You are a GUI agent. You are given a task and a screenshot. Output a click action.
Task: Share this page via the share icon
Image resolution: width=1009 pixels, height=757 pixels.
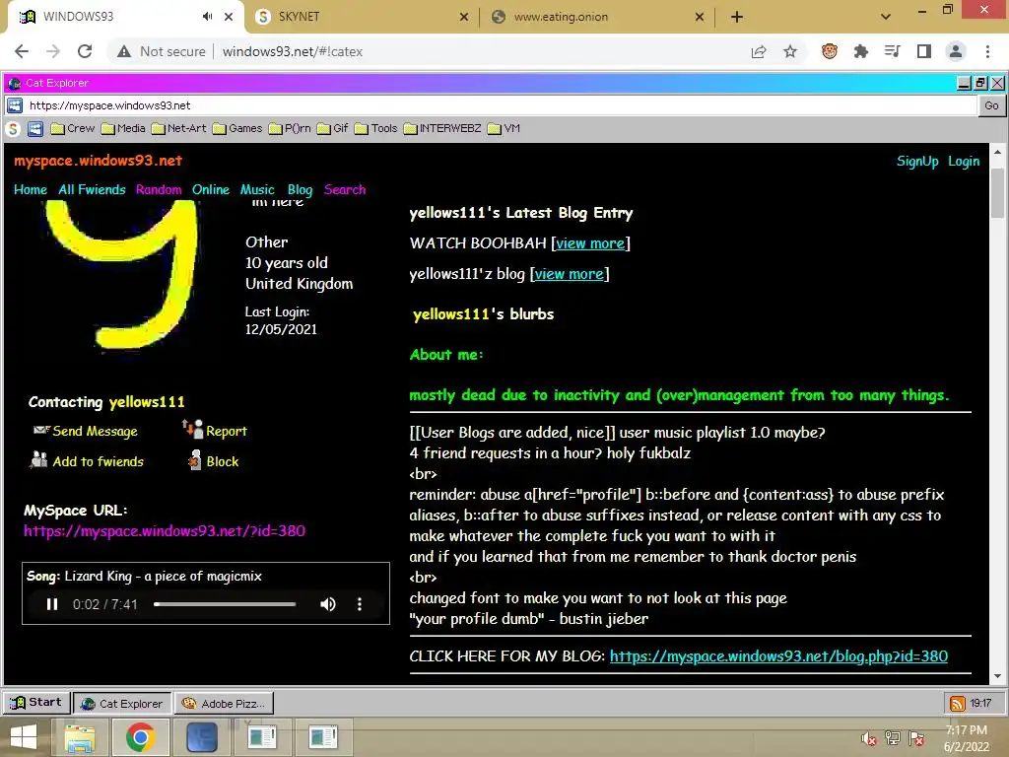(x=759, y=51)
